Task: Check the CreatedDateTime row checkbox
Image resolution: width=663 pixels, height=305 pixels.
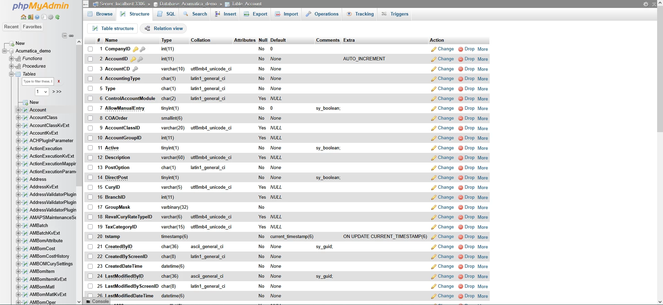Action: click(x=90, y=266)
